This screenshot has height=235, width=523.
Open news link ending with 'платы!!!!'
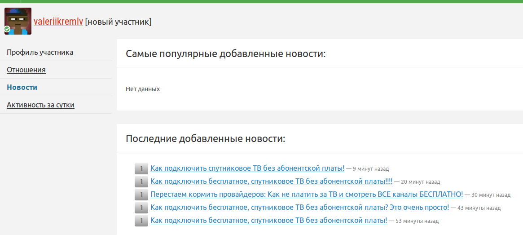(x=271, y=182)
